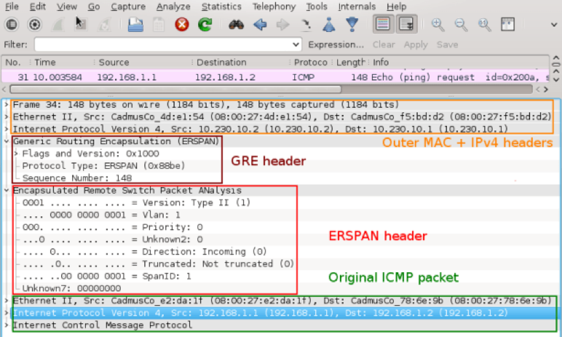Collapse the Generic Routing Encapsulation section
The width and height of the screenshot is (562, 337).
coord(6,141)
